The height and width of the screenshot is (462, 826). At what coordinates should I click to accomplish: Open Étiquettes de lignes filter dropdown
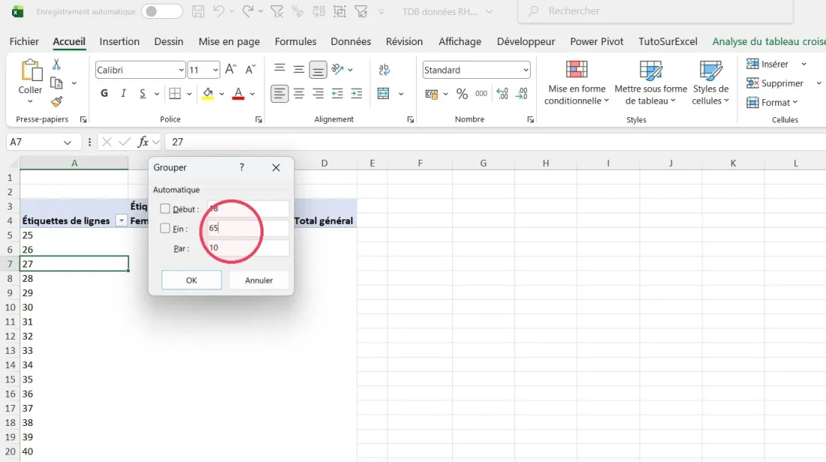point(121,221)
